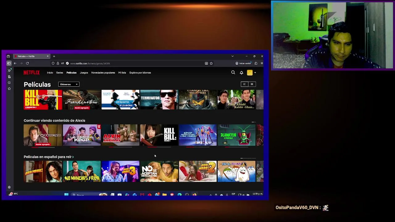Go to Mi lista
Screen dimensions: 395x222
pos(122,73)
